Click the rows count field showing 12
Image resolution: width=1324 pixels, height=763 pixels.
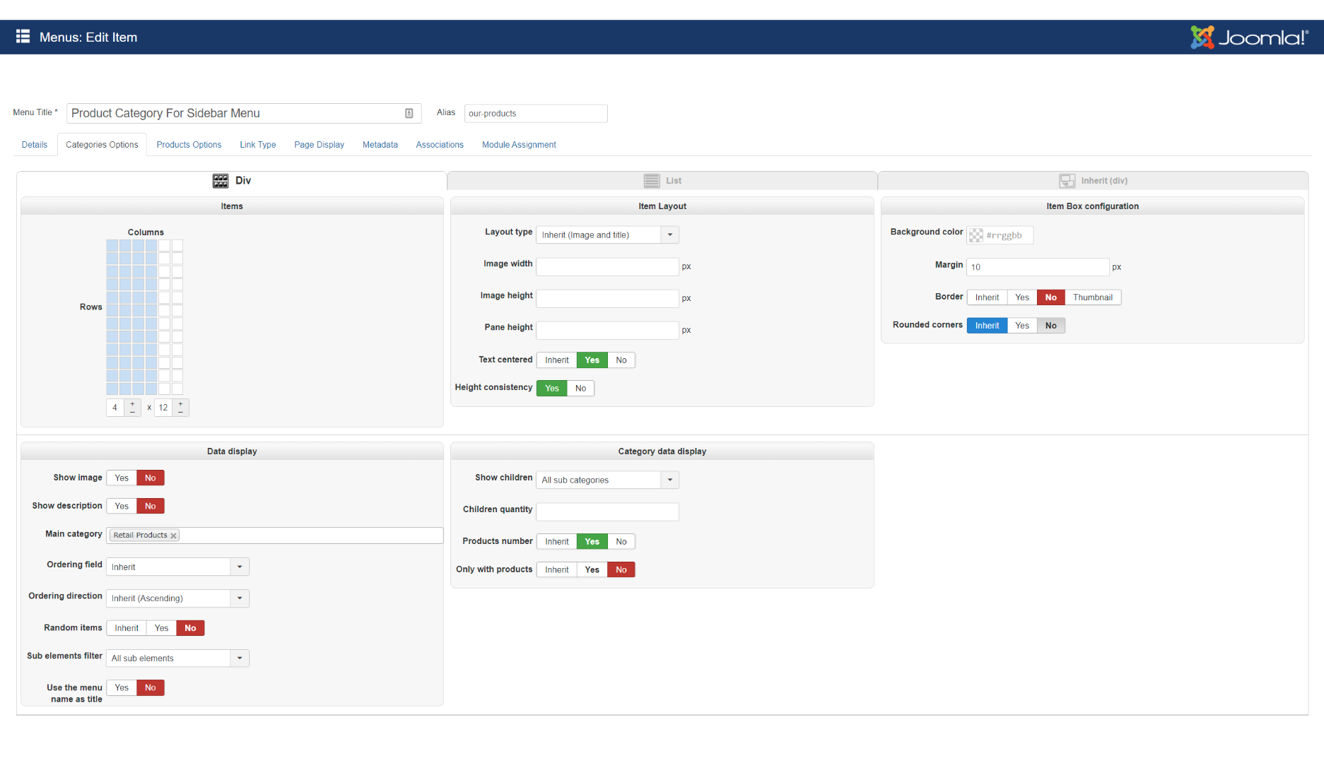[x=163, y=408]
